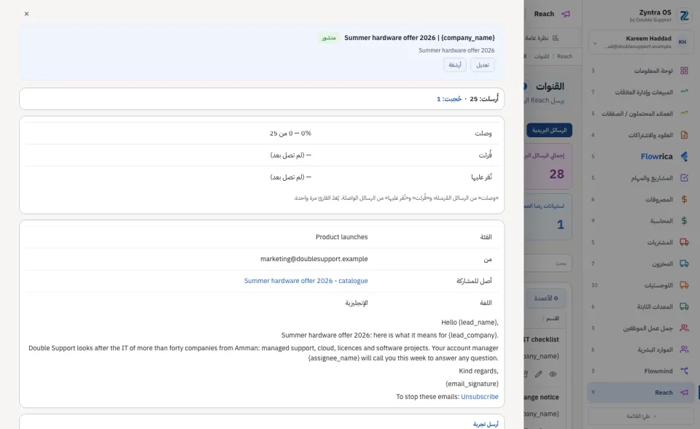Click the الإنجليزية language value
700x429 pixels.
(357, 303)
